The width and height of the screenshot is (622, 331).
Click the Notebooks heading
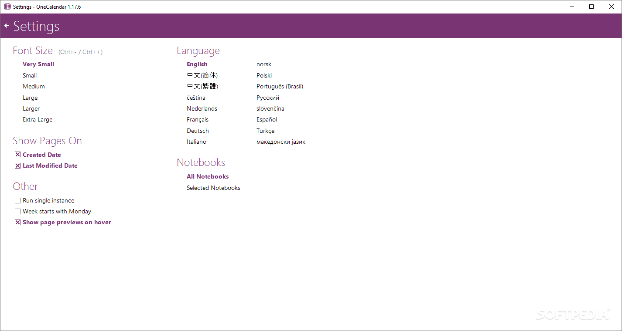(x=201, y=162)
